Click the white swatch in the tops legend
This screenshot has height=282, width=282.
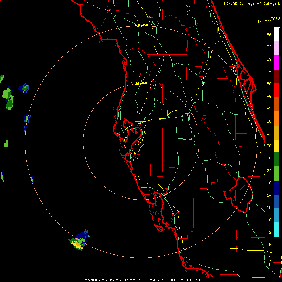(277, 34)
